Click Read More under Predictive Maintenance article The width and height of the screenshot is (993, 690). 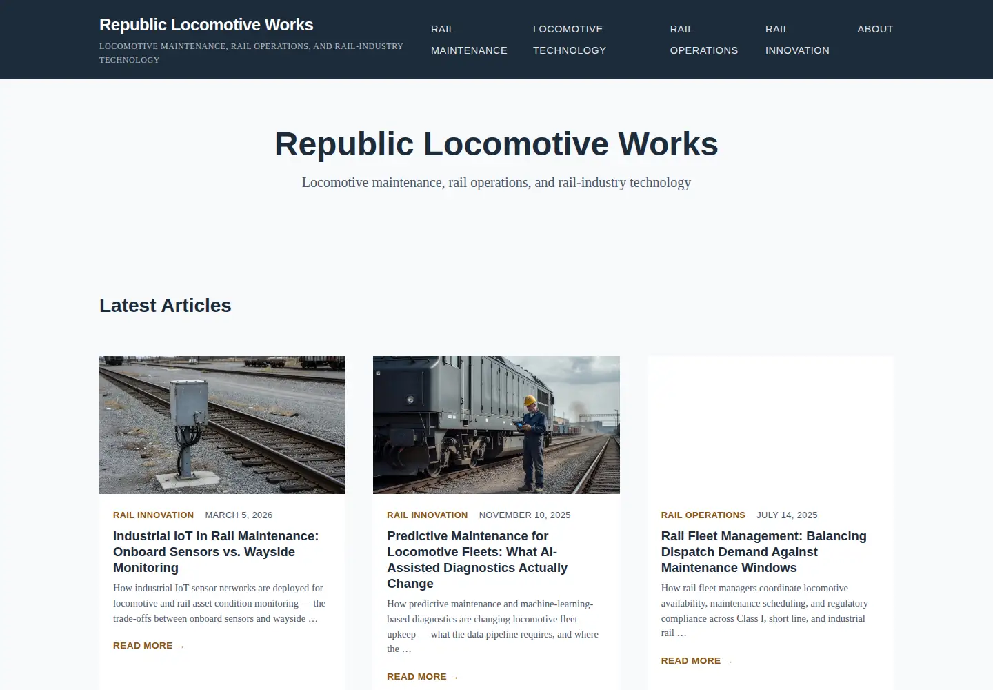(x=423, y=677)
